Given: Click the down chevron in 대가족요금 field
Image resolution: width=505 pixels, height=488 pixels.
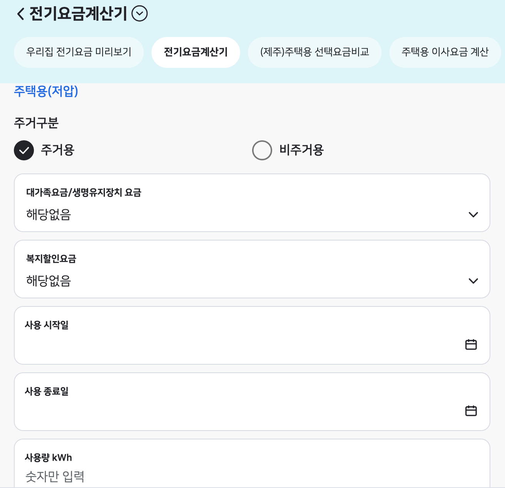Looking at the screenshot, I should (x=473, y=215).
